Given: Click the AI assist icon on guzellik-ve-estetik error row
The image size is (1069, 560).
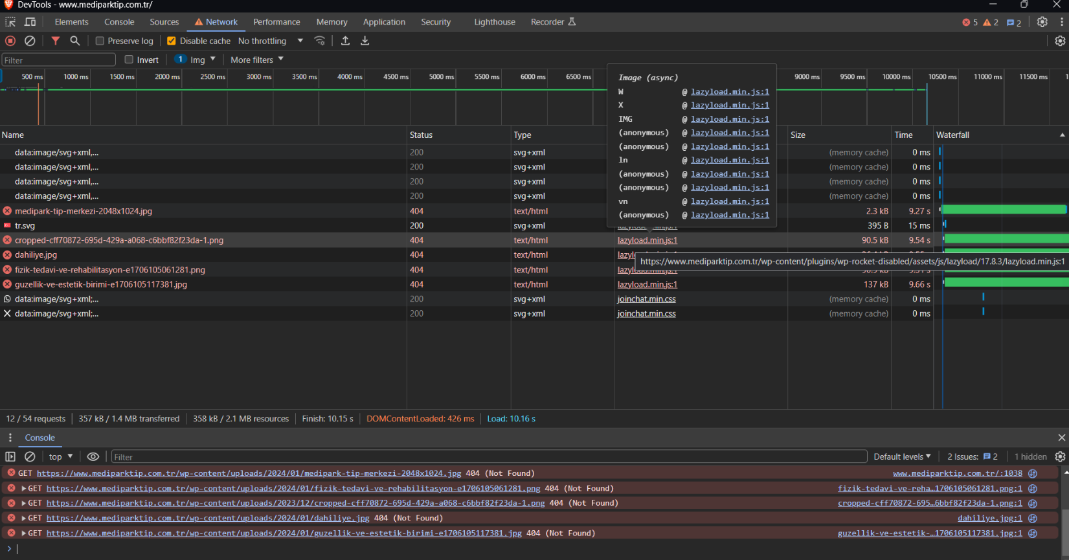Looking at the screenshot, I should click(x=1033, y=533).
